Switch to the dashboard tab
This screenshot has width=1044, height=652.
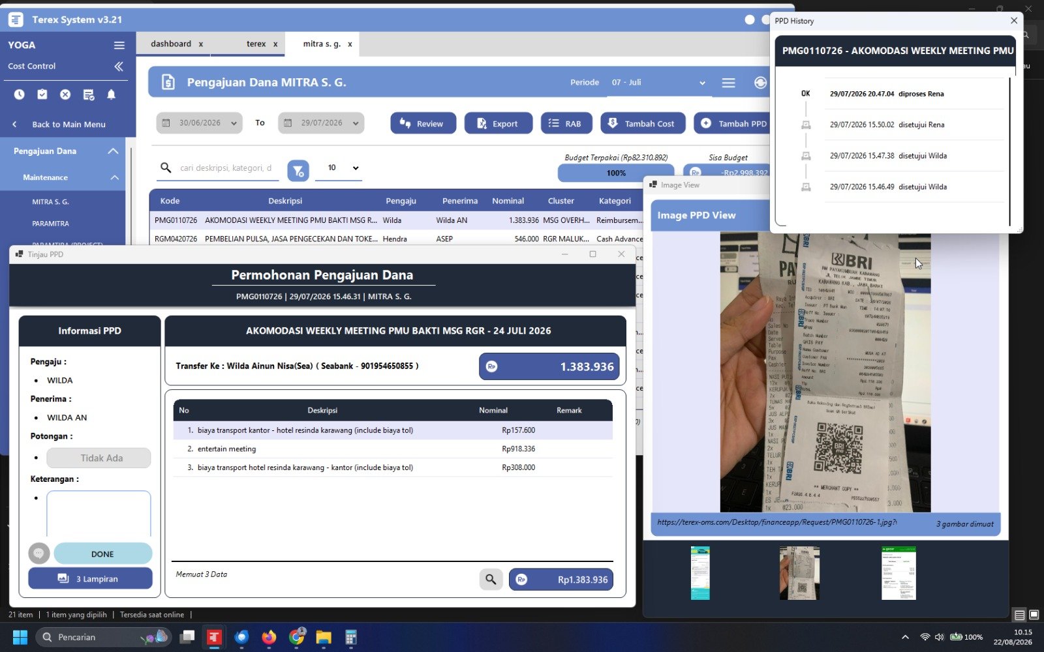171,44
